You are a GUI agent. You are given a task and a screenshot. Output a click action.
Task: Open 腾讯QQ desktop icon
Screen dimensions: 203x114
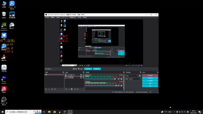4,58
